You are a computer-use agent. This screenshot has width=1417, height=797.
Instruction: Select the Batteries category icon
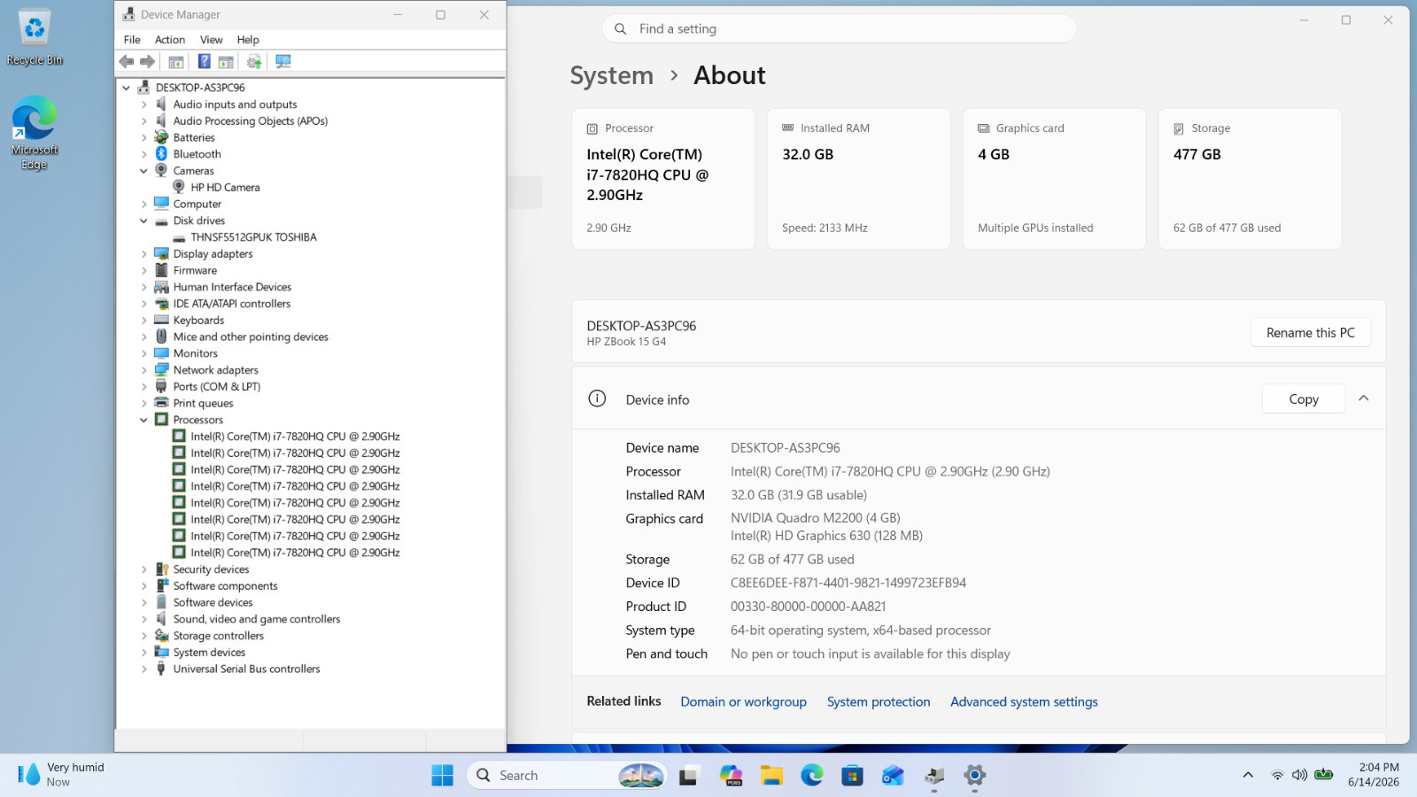[161, 137]
